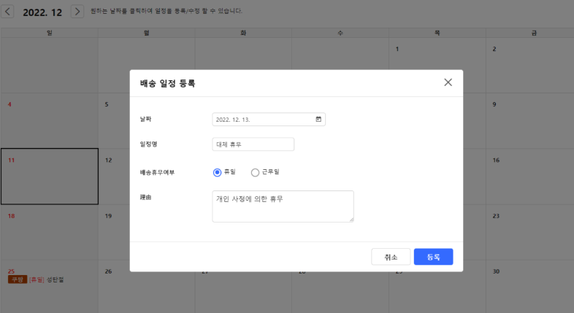Select the December 4 calendar cell
This screenshot has width=574, height=313.
point(49,120)
